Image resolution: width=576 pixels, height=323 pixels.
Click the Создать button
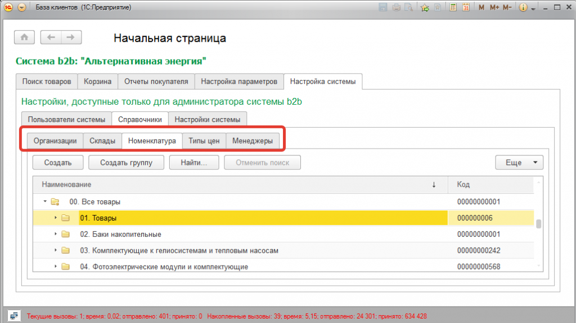pos(58,163)
